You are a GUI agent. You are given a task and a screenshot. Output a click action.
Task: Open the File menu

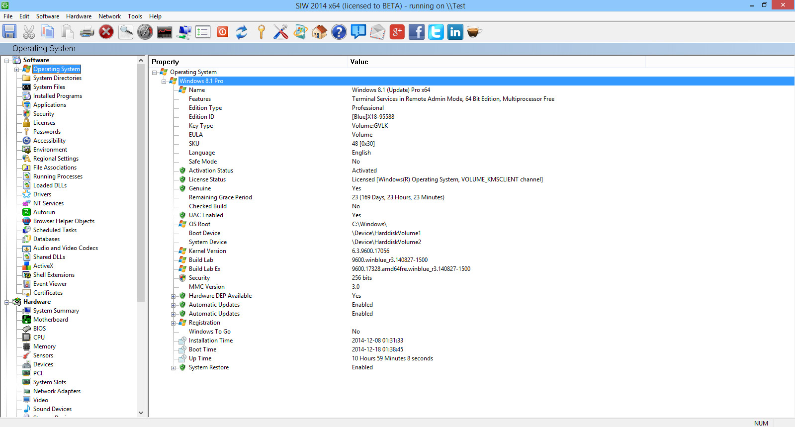point(8,16)
